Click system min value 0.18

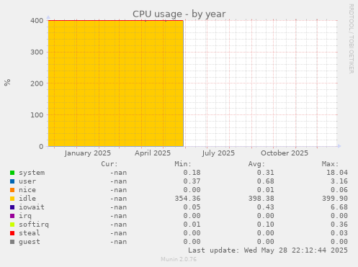[192, 173]
